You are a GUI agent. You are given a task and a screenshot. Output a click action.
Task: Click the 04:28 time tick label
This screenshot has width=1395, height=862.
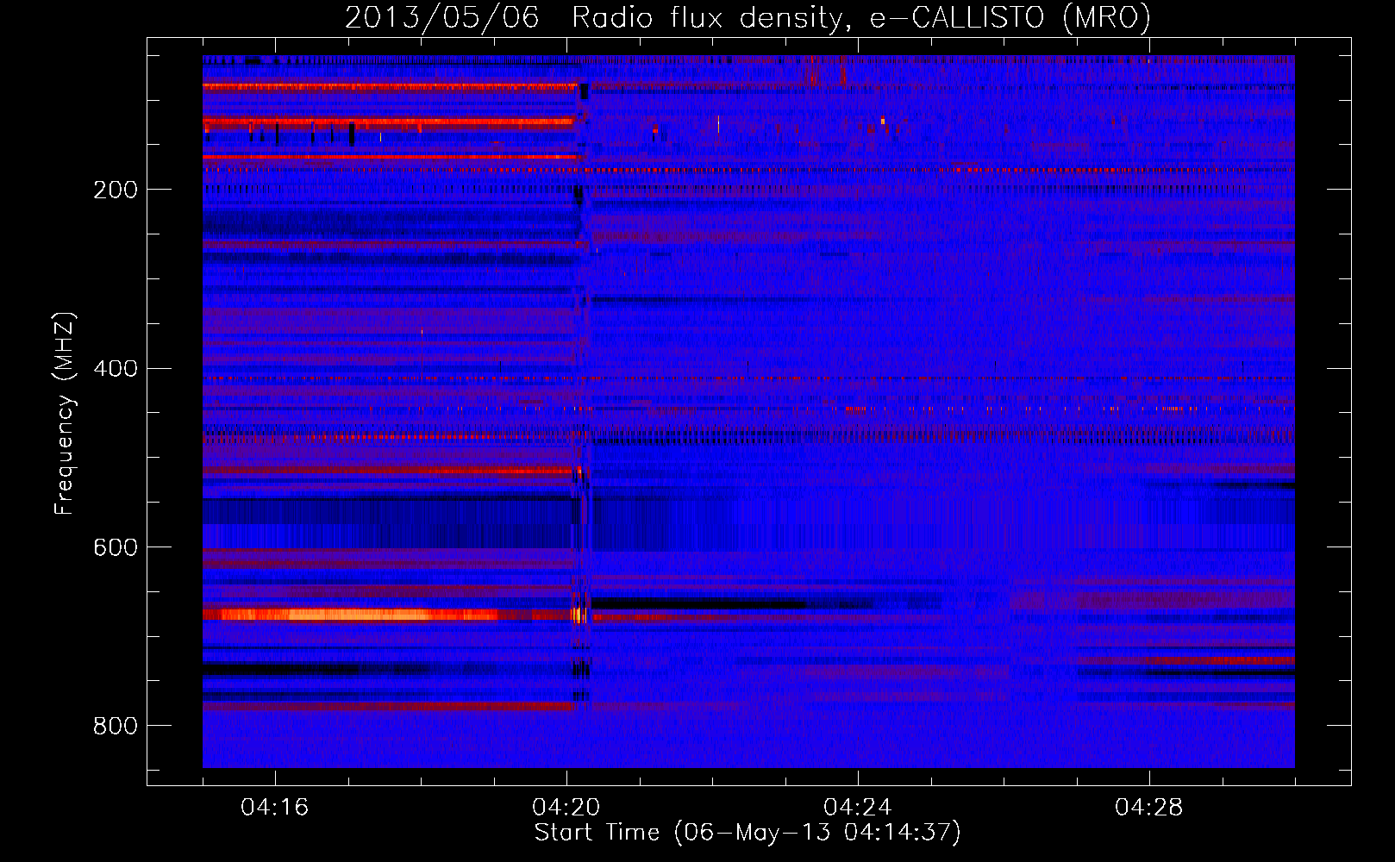(1149, 808)
